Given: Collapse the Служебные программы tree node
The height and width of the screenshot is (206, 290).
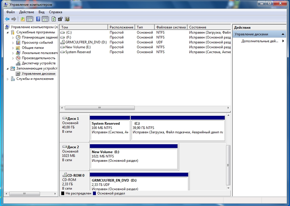Looking at the screenshot, I should pos(8,32).
